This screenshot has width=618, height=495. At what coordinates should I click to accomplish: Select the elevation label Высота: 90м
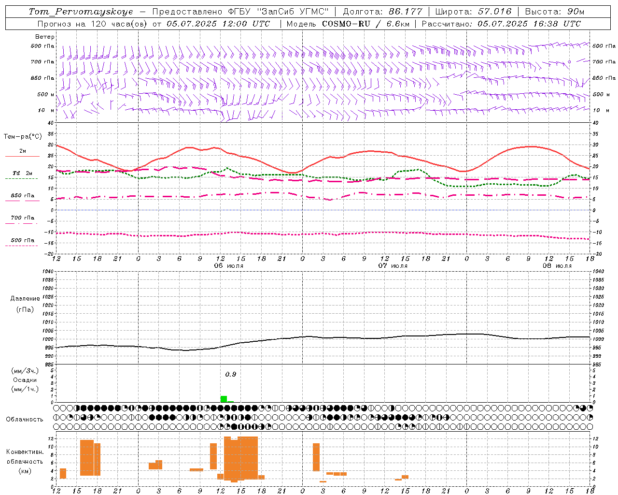click(x=554, y=12)
